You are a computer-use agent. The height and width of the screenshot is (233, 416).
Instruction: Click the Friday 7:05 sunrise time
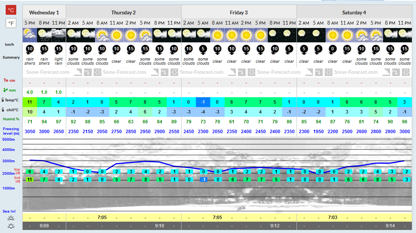[217, 217]
